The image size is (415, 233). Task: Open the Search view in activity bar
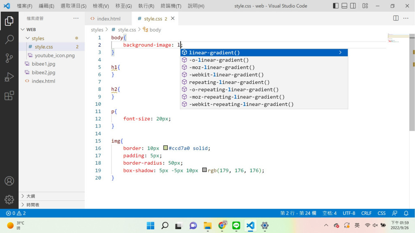pyautogui.click(x=9, y=39)
